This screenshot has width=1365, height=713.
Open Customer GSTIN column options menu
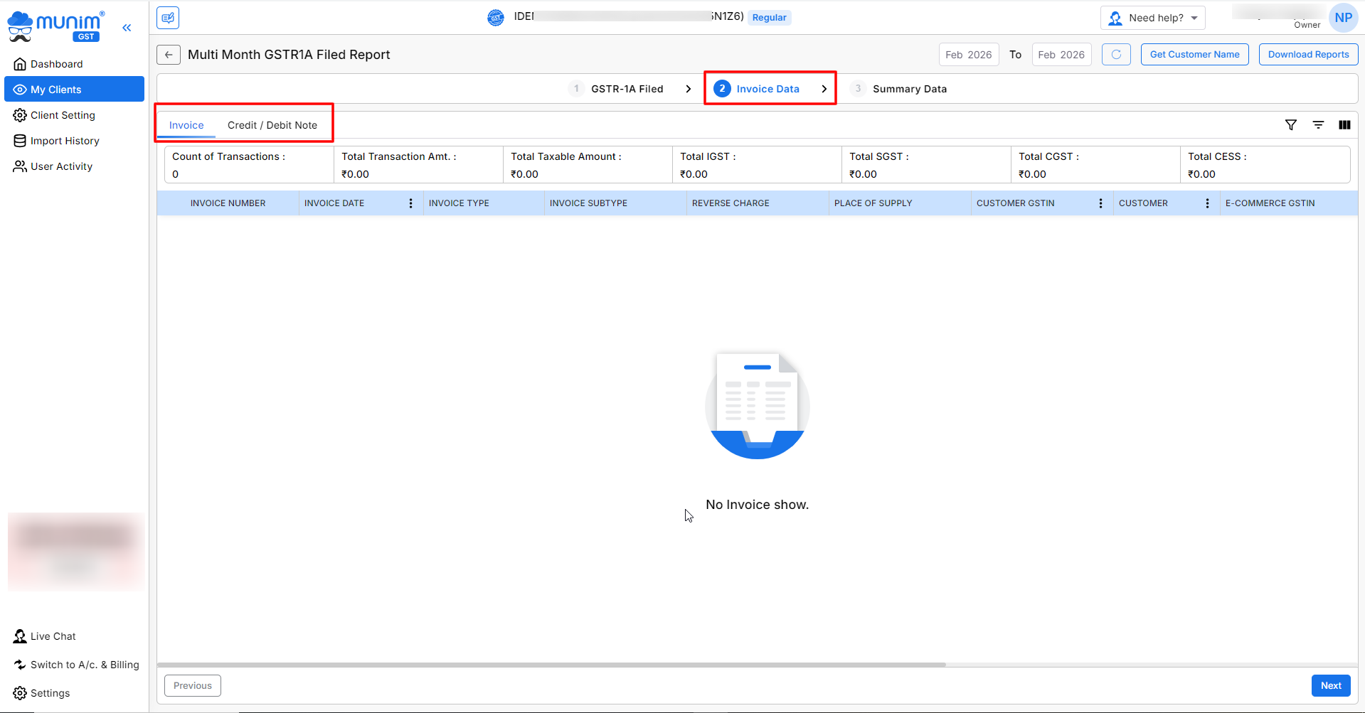tap(1100, 203)
